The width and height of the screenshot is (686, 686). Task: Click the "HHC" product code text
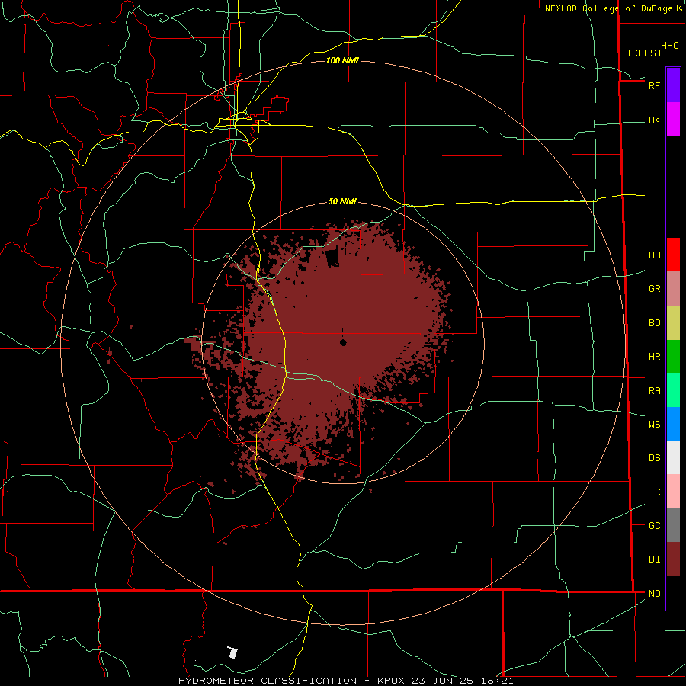[669, 46]
